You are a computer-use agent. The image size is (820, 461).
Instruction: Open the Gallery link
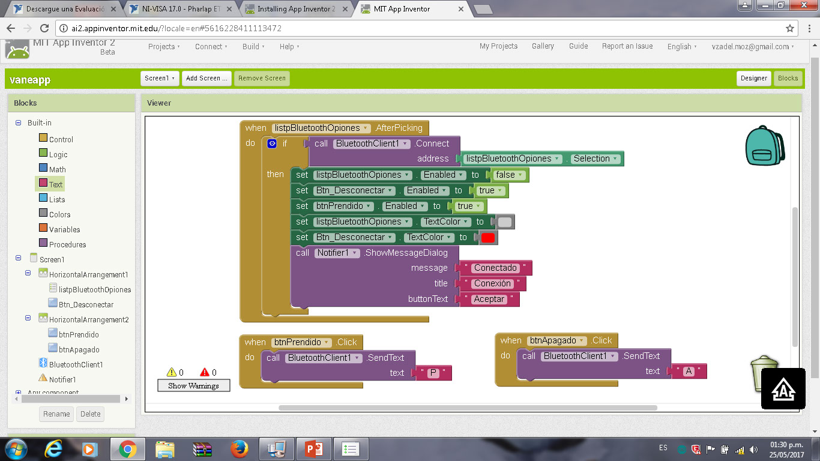[543, 46]
